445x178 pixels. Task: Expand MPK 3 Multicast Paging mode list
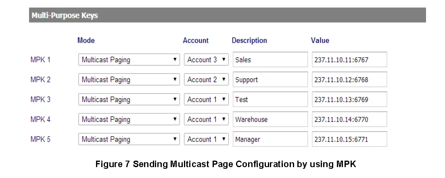click(x=129, y=99)
